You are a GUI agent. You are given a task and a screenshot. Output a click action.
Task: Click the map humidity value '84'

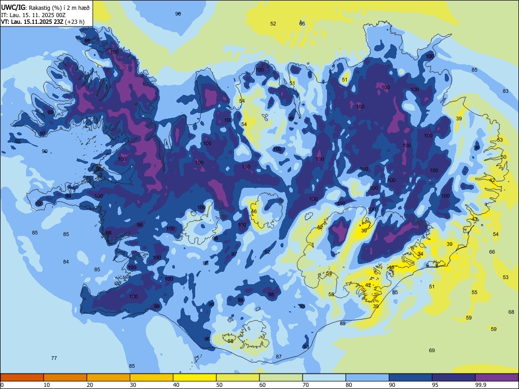pos(66,261)
